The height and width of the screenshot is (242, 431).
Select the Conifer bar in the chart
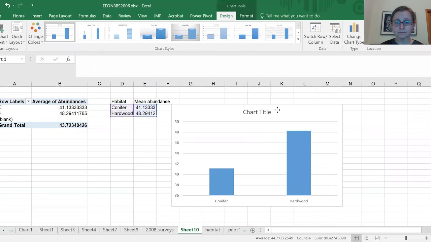tap(221, 182)
